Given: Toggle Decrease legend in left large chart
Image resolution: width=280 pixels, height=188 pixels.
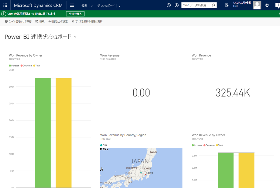Looking at the screenshot, I should (26, 66).
